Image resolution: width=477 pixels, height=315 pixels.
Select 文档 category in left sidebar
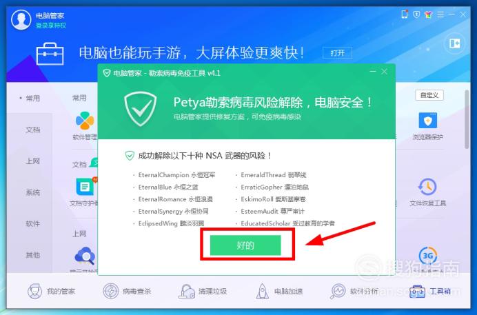click(x=33, y=130)
